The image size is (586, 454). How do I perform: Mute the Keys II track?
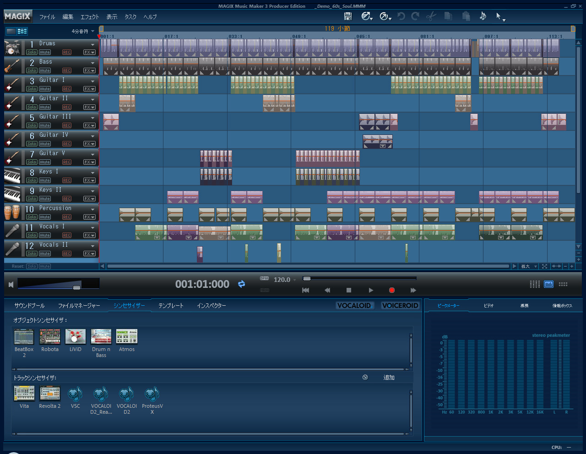tap(45, 199)
